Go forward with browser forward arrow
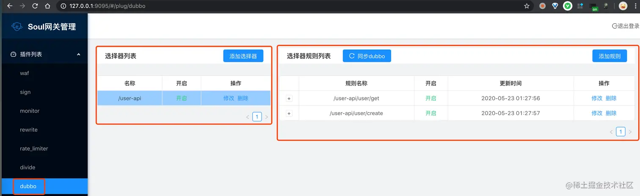 click(x=22, y=6)
